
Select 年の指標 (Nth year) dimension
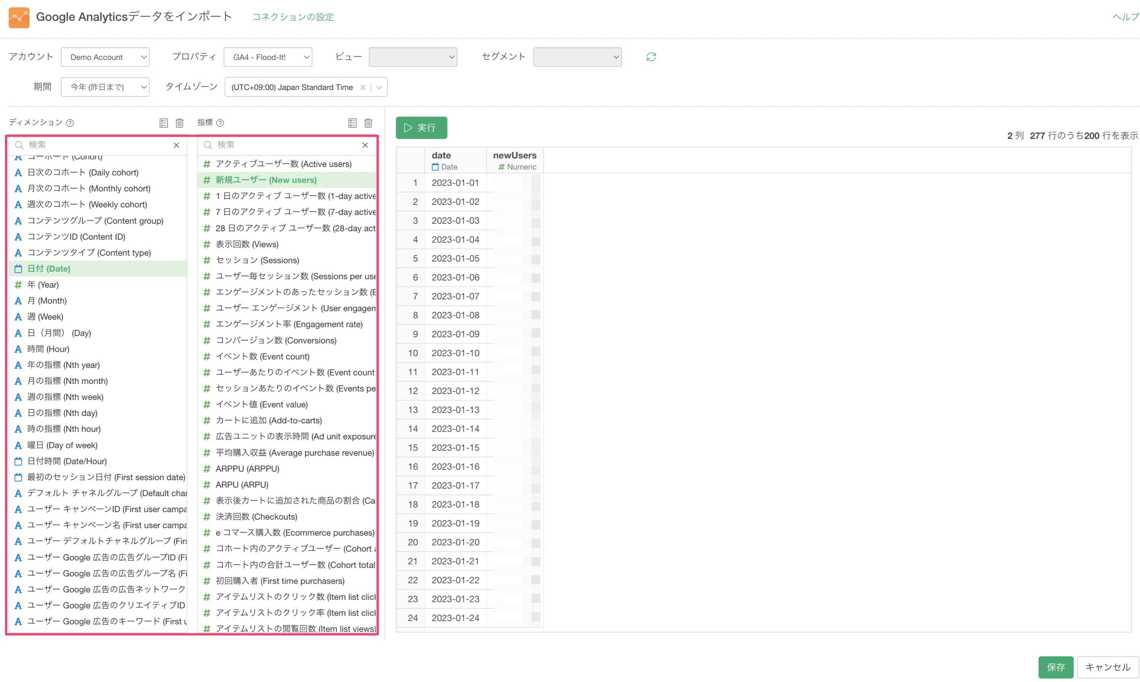coord(98,365)
